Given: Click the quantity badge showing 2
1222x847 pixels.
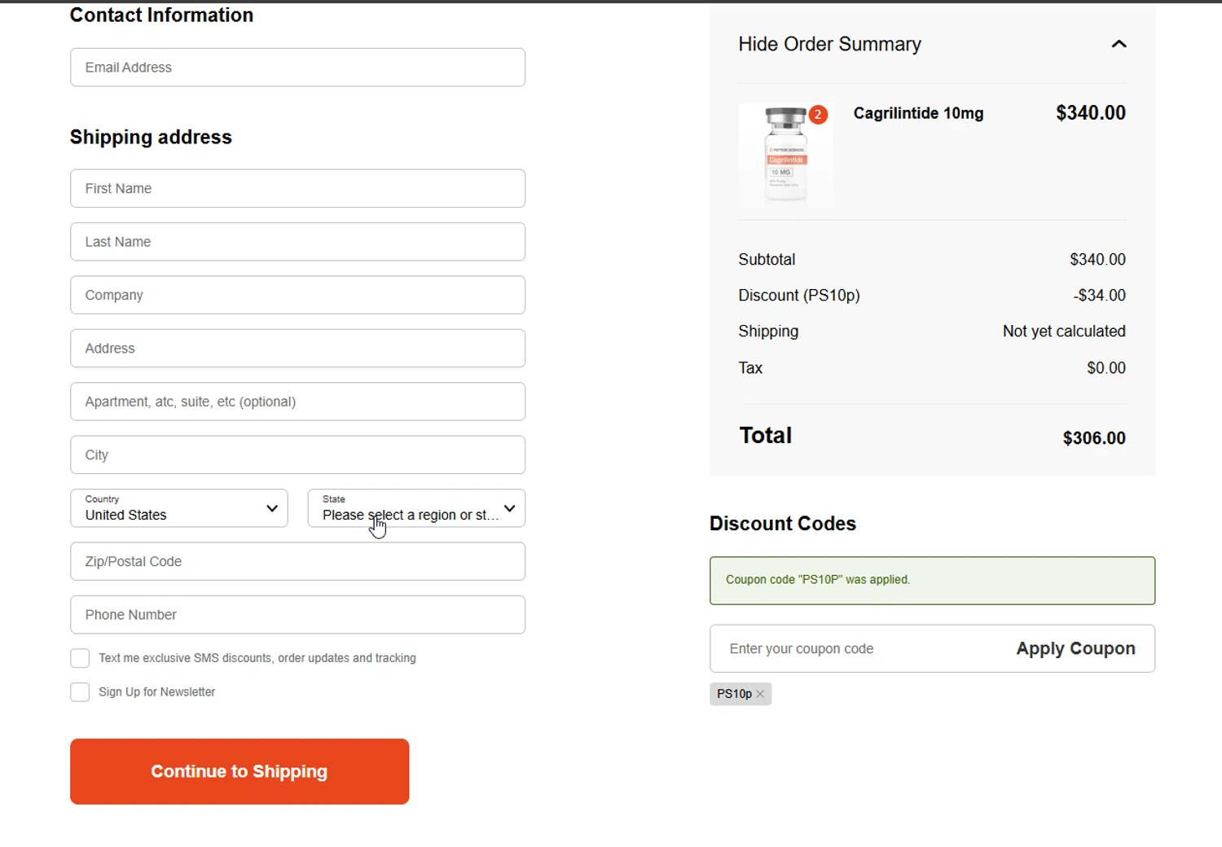Looking at the screenshot, I should coord(818,115).
